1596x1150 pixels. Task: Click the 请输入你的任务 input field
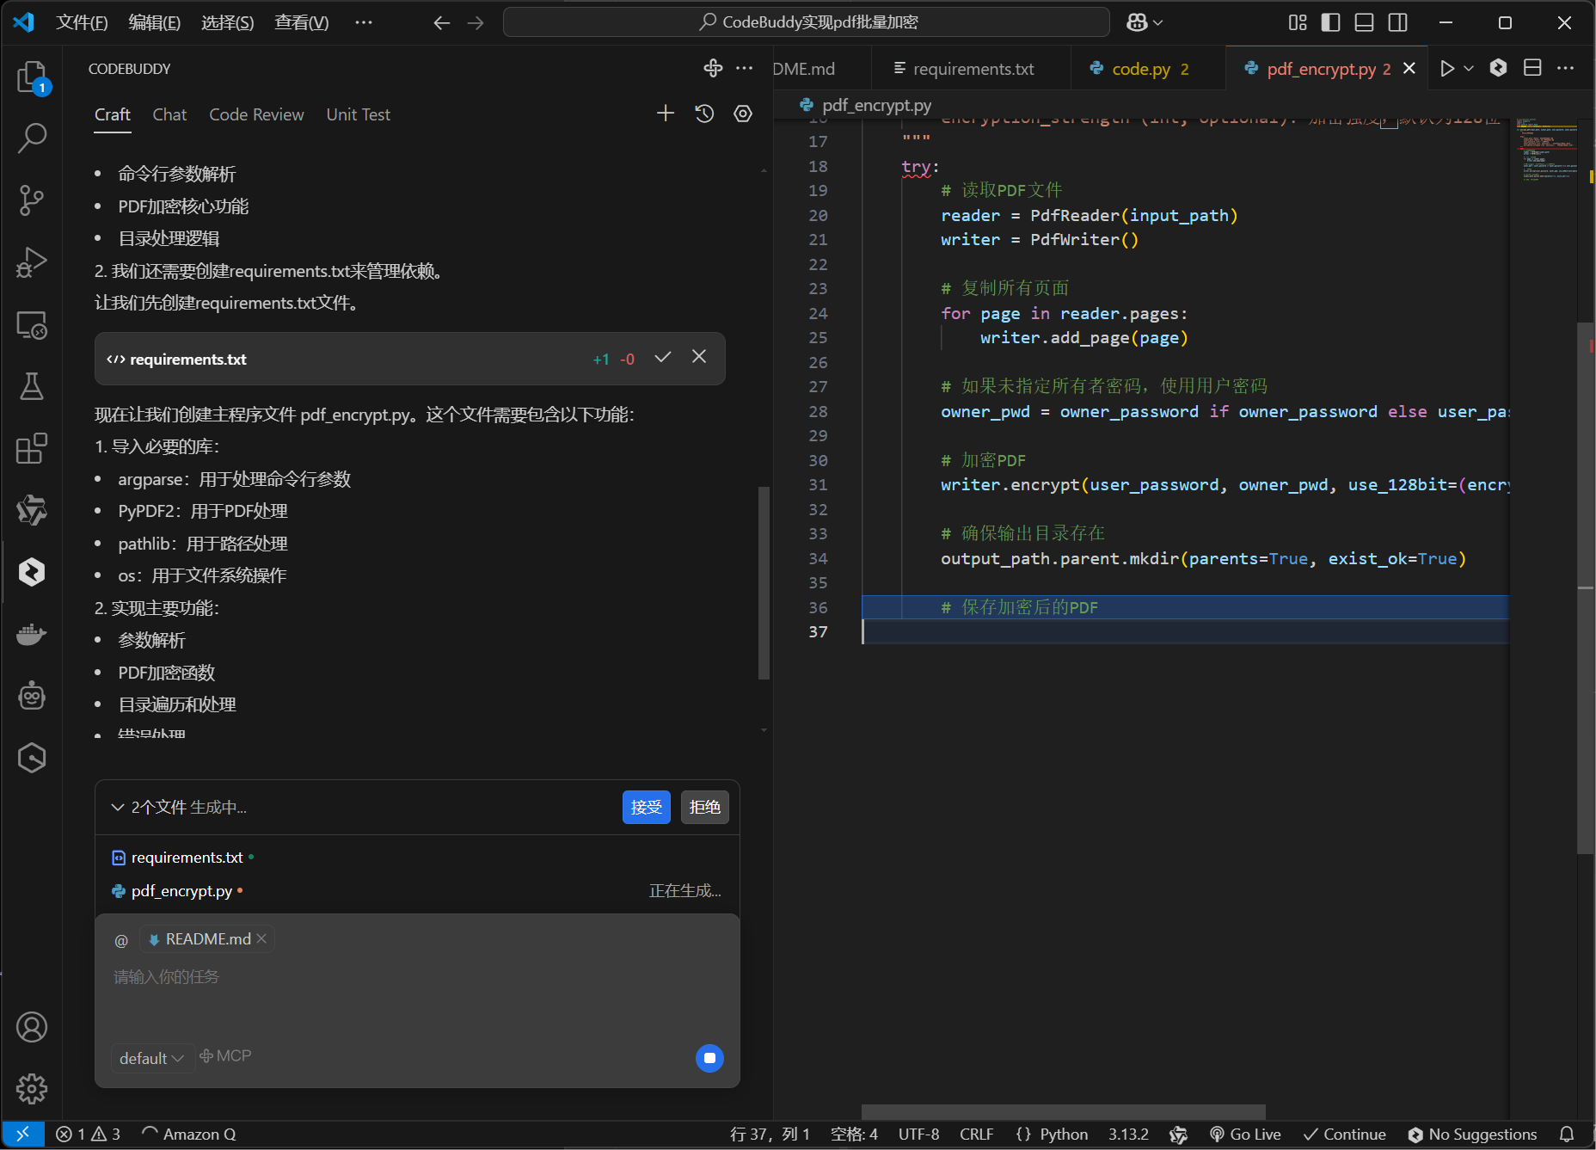pyautogui.click(x=344, y=976)
